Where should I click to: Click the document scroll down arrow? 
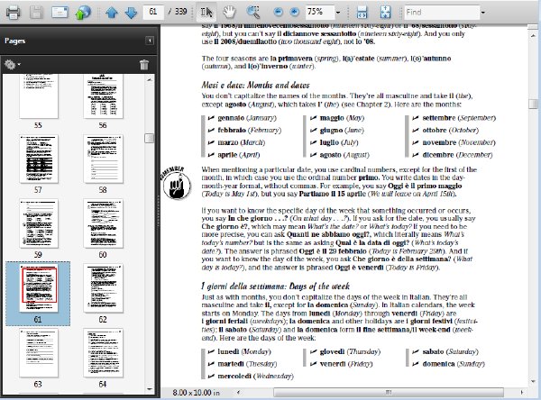point(534,382)
